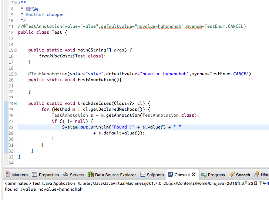Image resolution: width=269 pixels, height=200 pixels.
Task: Click the commented-out annotation on line 11
Action: pos(132,26)
